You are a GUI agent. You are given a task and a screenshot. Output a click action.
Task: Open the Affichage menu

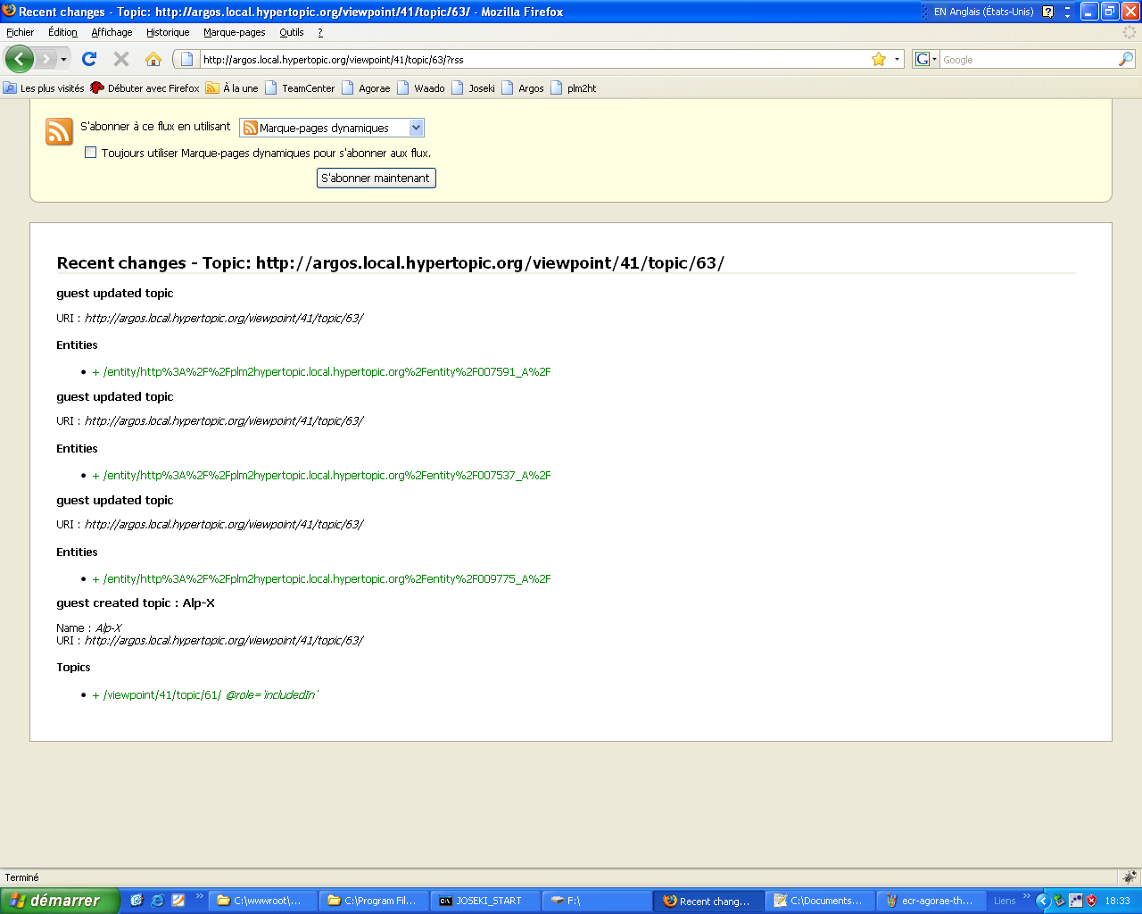112,32
